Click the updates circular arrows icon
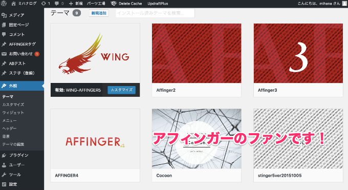Viewport: 348px width, 190px height. [43, 4]
